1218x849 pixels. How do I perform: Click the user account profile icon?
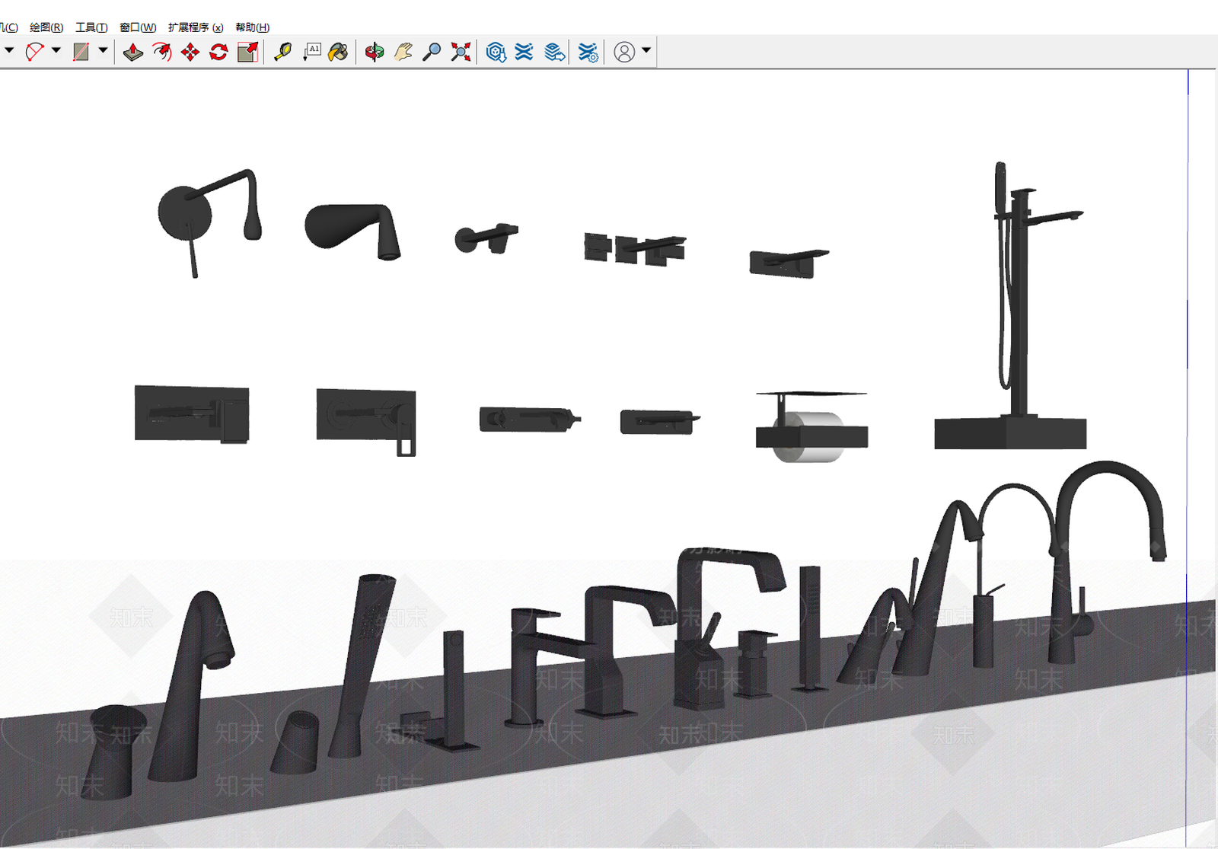[x=624, y=52]
